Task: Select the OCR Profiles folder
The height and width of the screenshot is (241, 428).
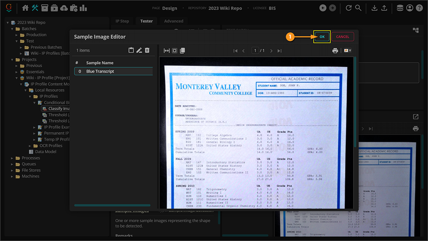Action: pos(51,146)
